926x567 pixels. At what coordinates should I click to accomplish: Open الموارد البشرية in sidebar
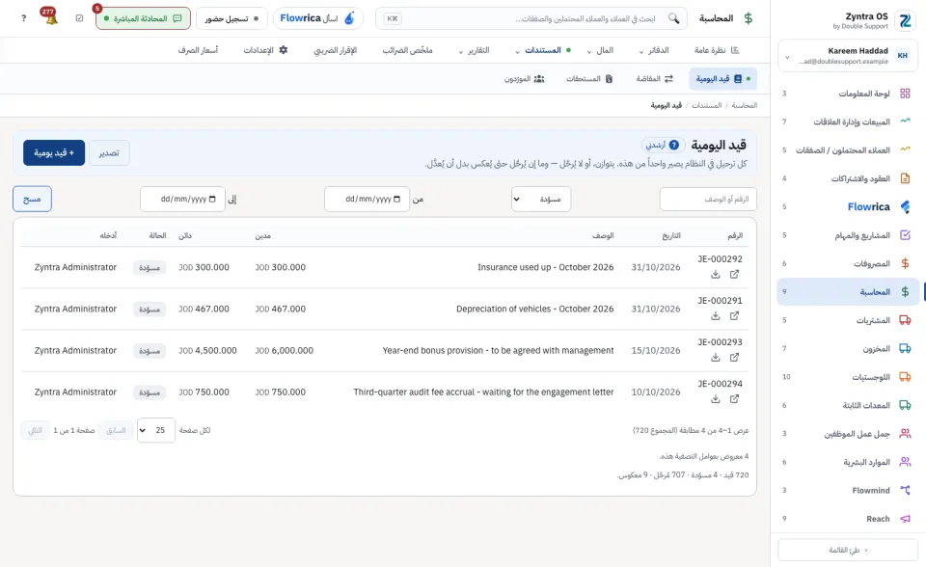(x=848, y=462)
